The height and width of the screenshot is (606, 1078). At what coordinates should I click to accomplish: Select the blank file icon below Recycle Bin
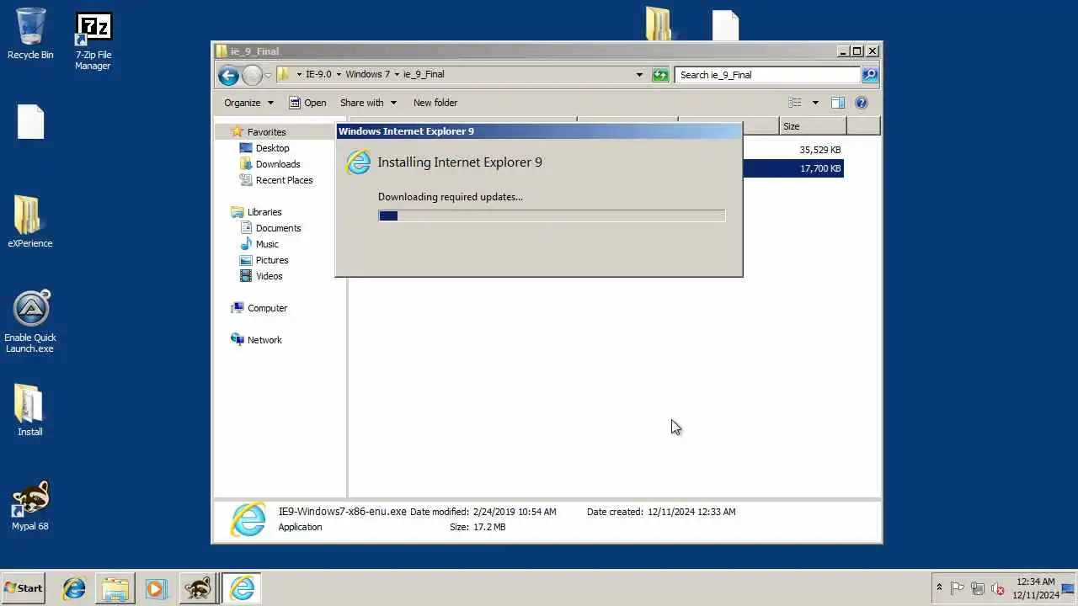(30, 122)
